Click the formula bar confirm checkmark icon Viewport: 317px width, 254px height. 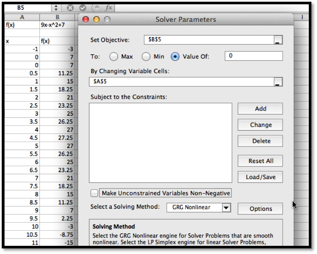[83, 8]
